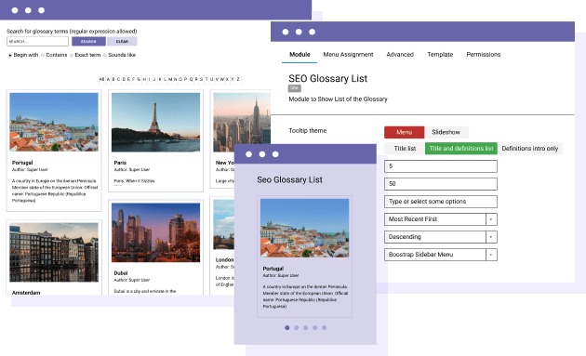The image size is (586, 356).
Task: Select the 'Contains' radio option
Action: [43, 55]
